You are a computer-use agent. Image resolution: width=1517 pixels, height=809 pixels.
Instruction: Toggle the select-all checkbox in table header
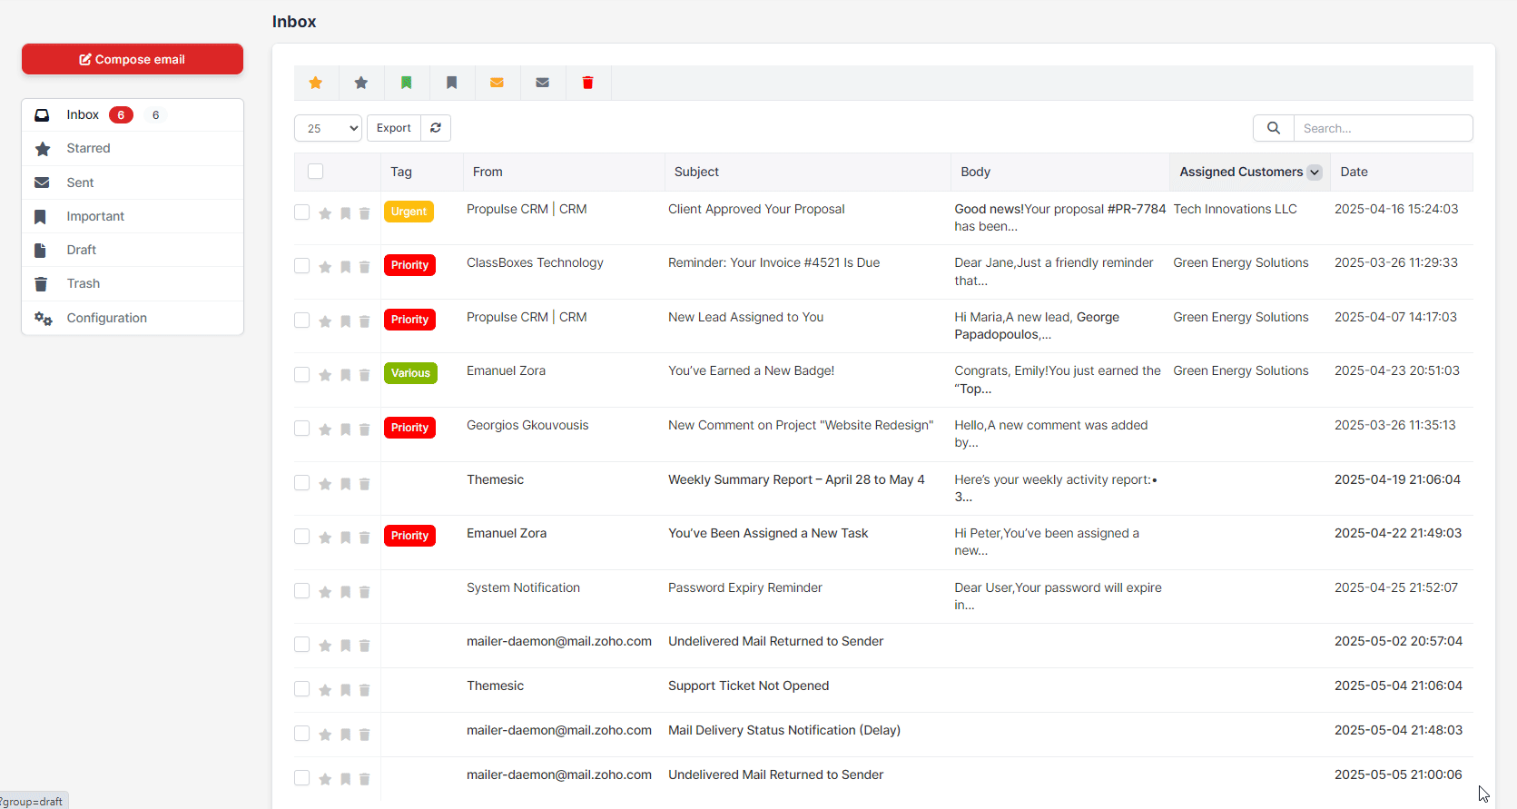click(x=315, y=172)
